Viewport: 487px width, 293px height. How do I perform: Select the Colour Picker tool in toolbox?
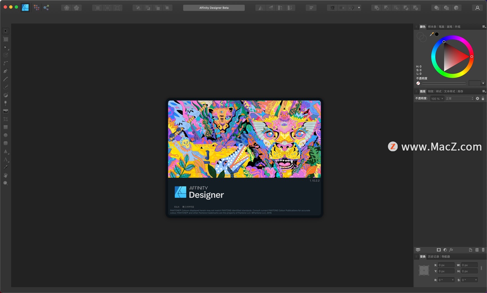click(6, 167)
